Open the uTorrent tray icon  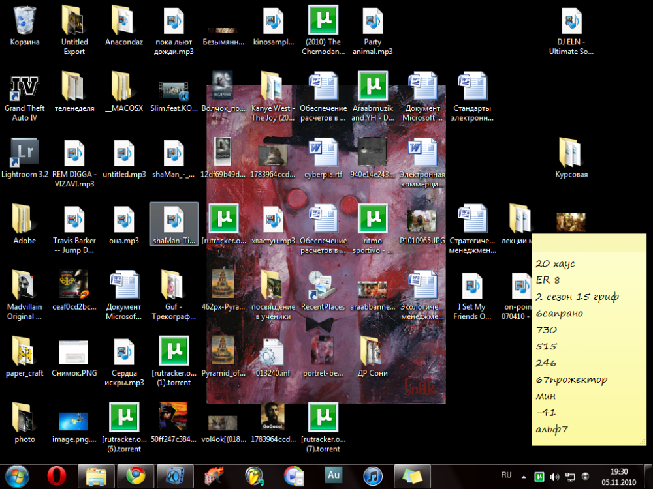point(539,477)
